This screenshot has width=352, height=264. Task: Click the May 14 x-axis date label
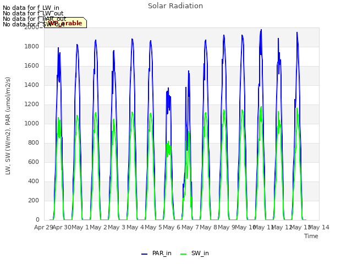[319, 228]
